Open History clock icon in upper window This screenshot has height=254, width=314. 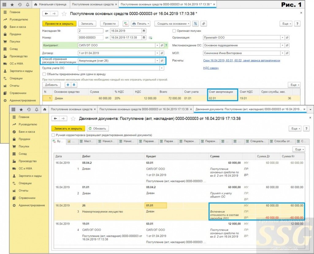[x=20, y=4]
